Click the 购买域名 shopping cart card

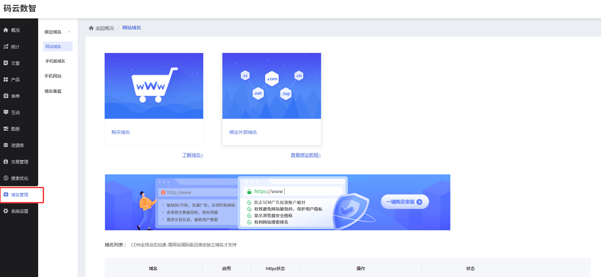(154, 86)
